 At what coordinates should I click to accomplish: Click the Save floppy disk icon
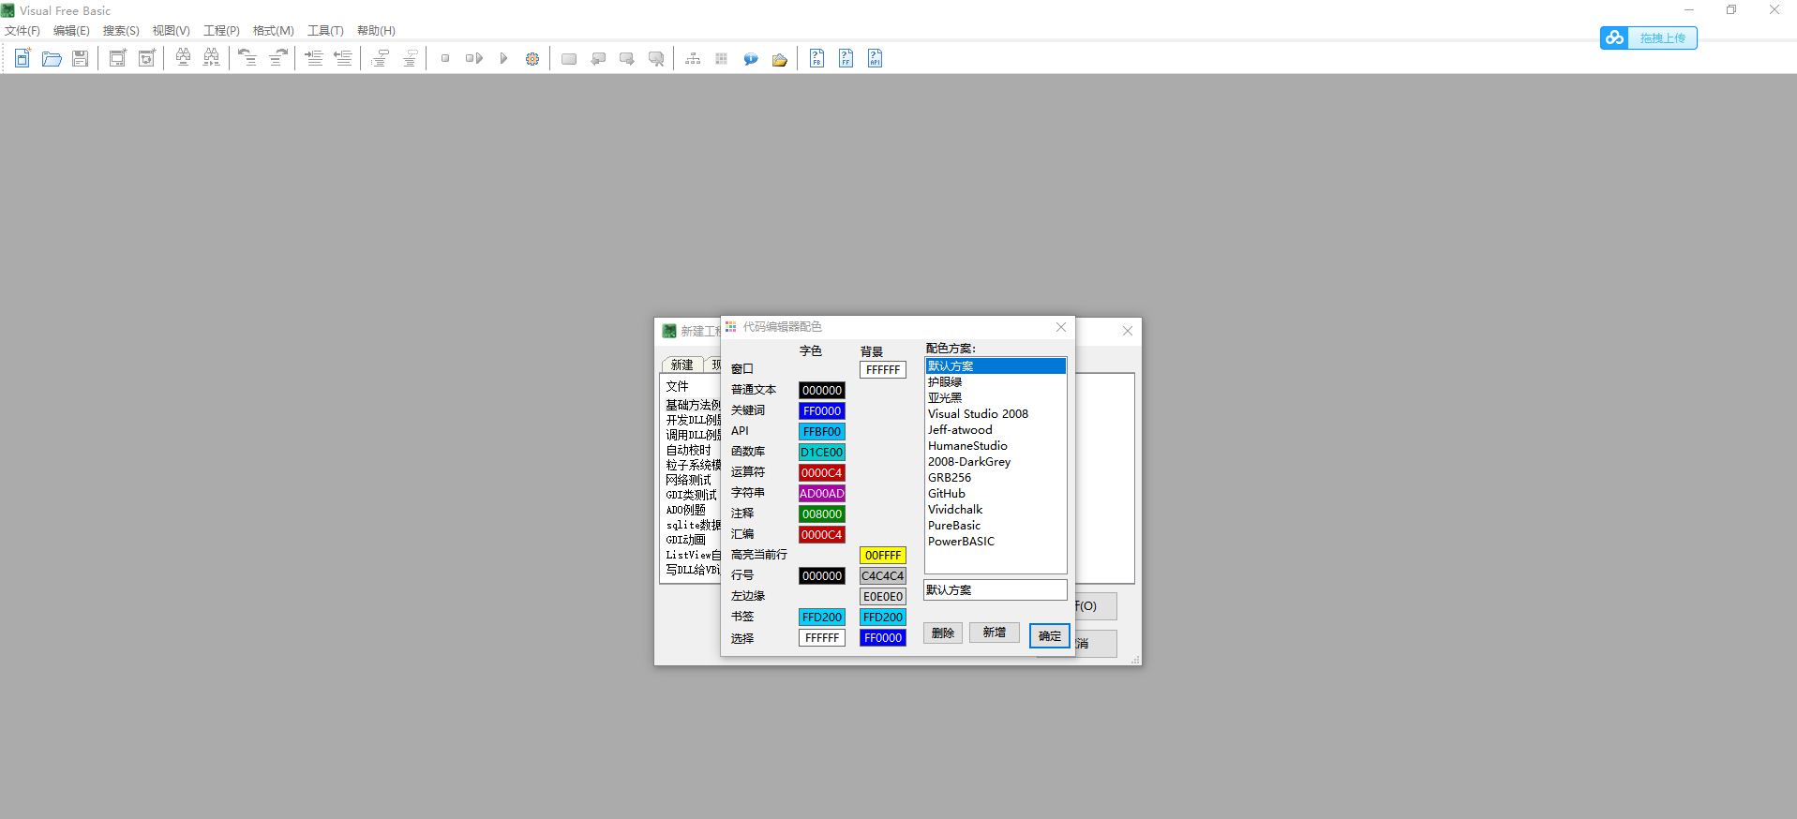(81, 58)
